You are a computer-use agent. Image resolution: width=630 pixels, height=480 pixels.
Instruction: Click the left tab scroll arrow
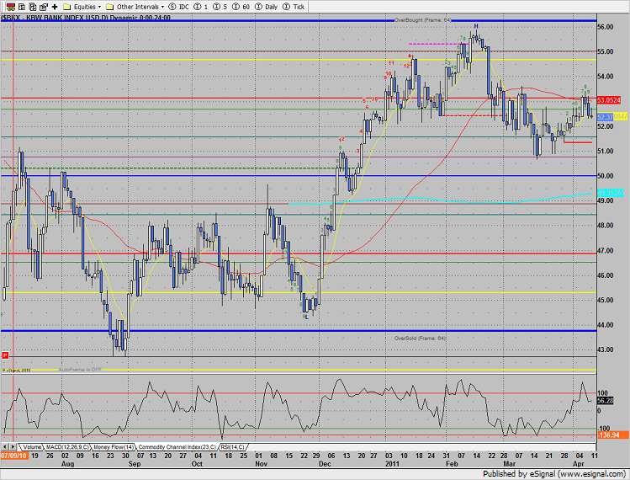click(x=5, y=446)
